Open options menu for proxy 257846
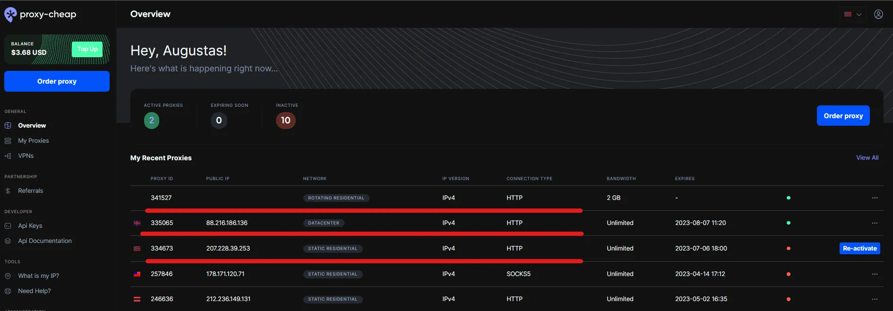The image size is (893, 311). (x=875, y=274)
